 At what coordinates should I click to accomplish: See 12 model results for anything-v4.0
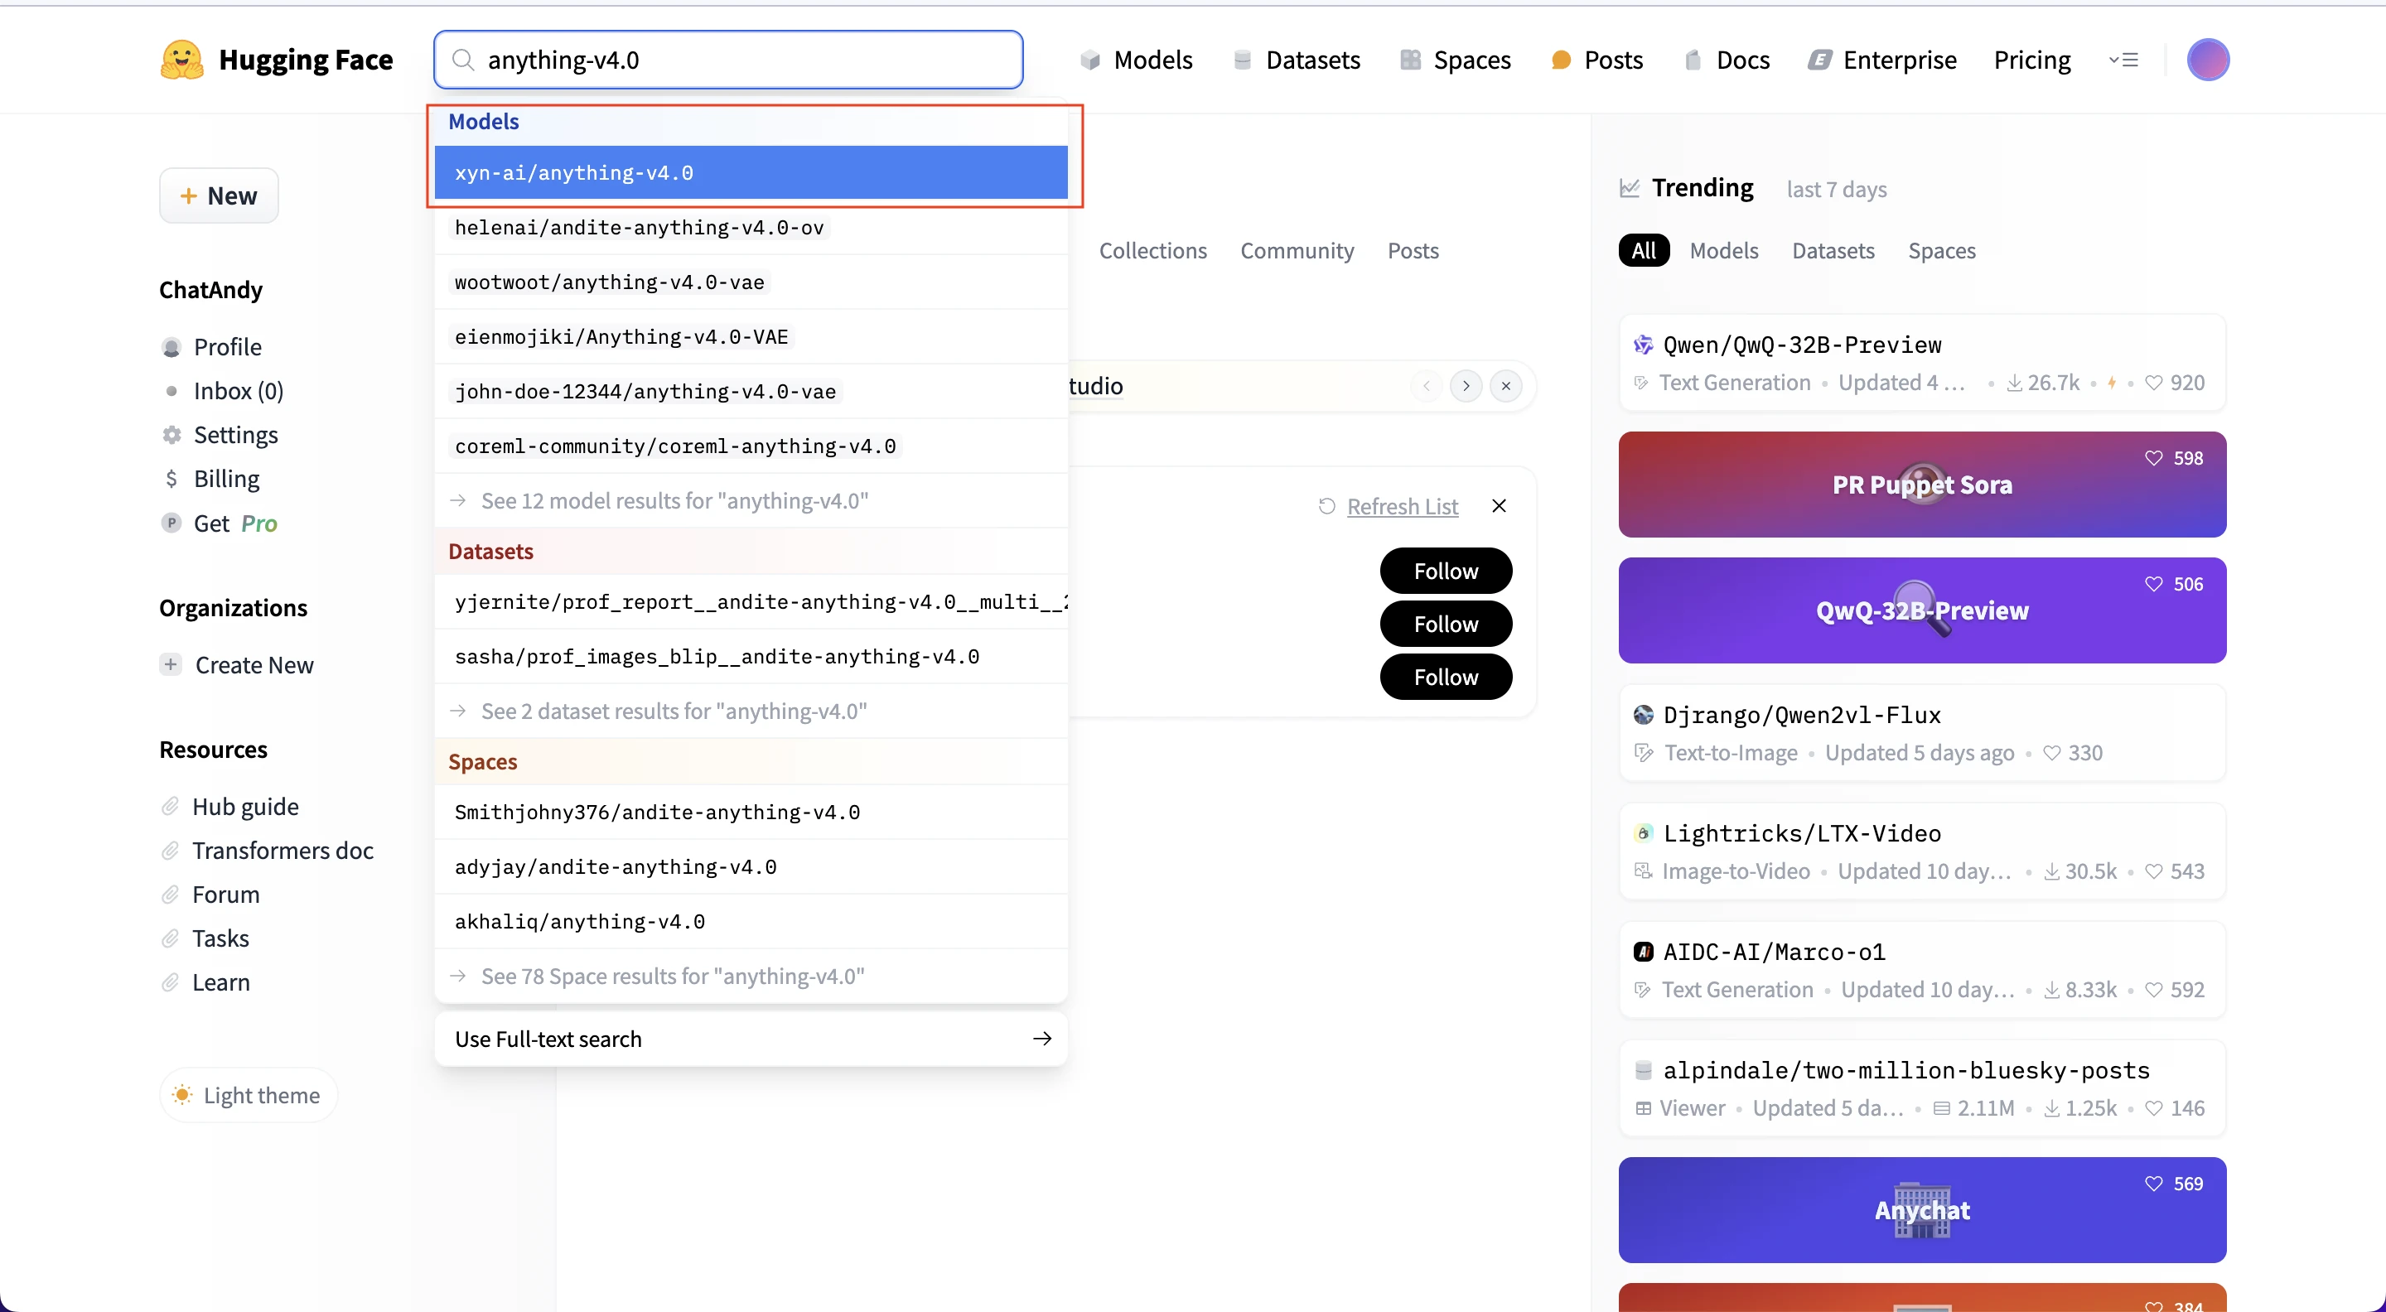[x=751, y=500]
